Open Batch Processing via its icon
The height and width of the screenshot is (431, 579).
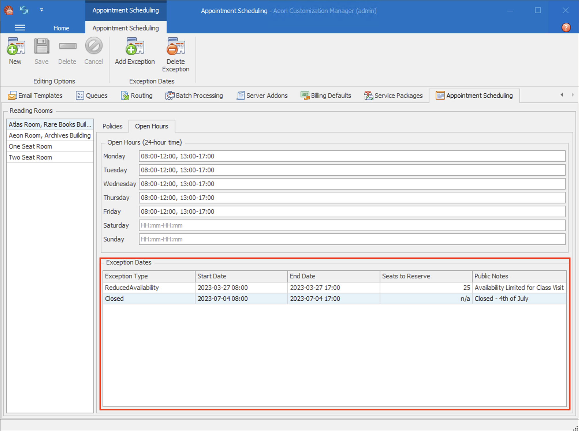[x=170, y=95]
